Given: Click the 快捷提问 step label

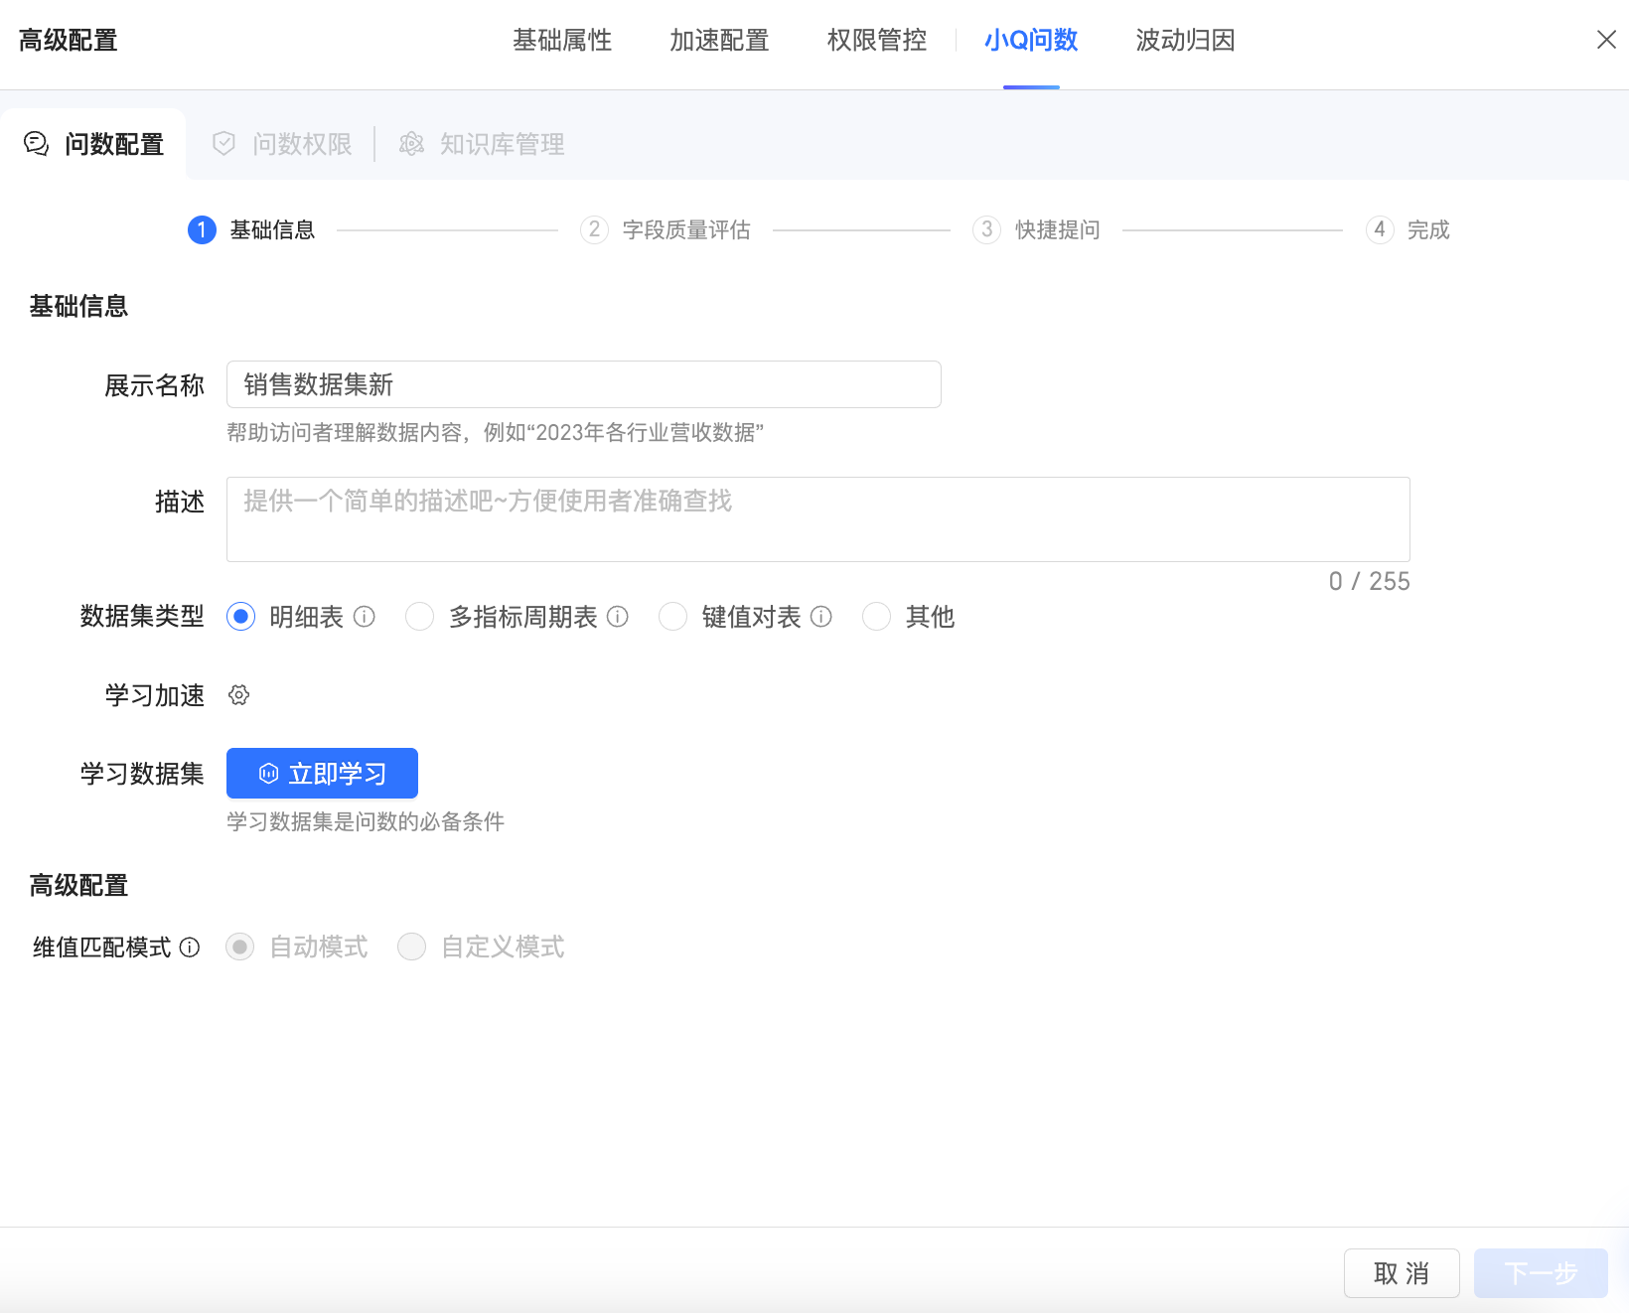Looking at the screenshot, I should coord(1058,230).
